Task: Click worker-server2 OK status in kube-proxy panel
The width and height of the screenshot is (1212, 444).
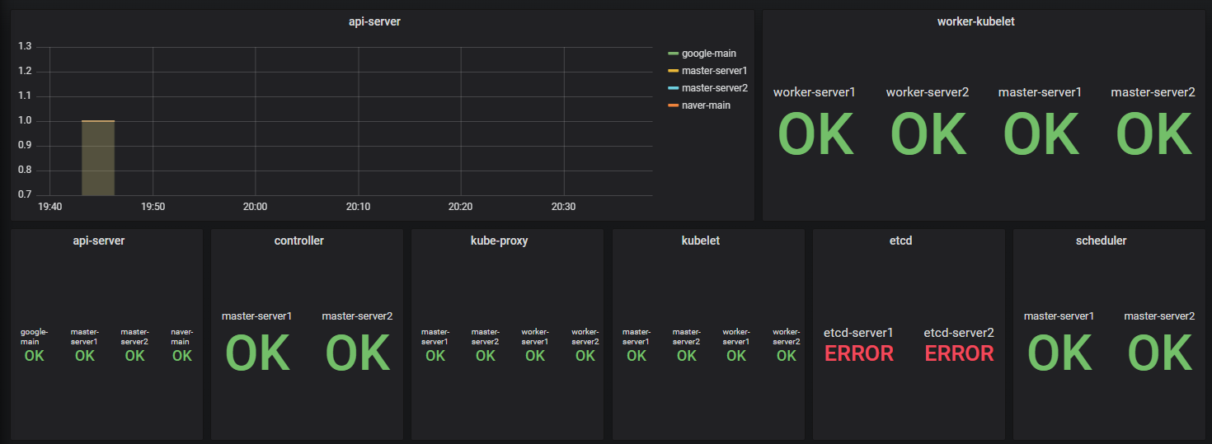Action: [x=585, y=356]
